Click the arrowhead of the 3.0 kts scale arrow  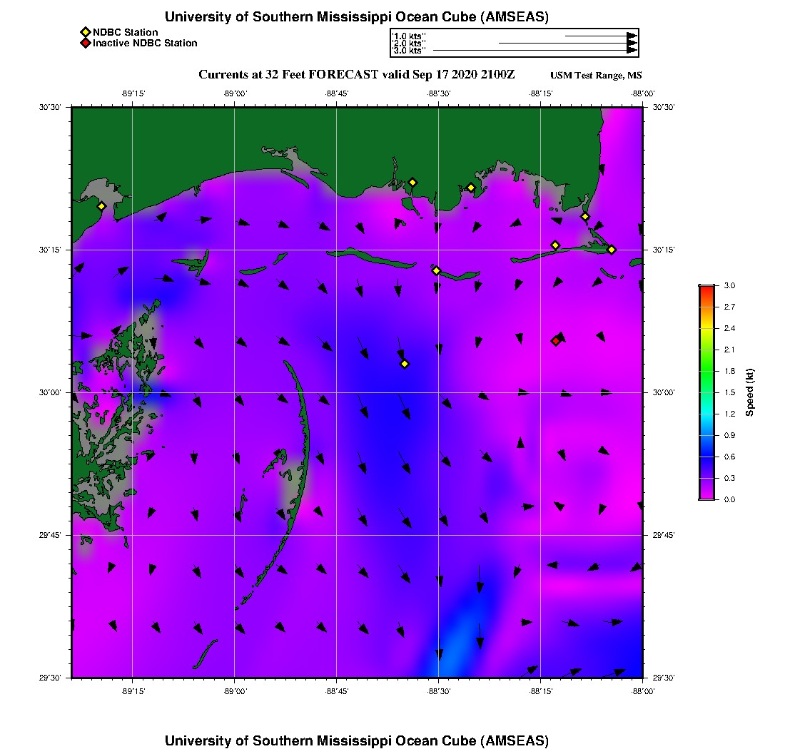[632, 50]
